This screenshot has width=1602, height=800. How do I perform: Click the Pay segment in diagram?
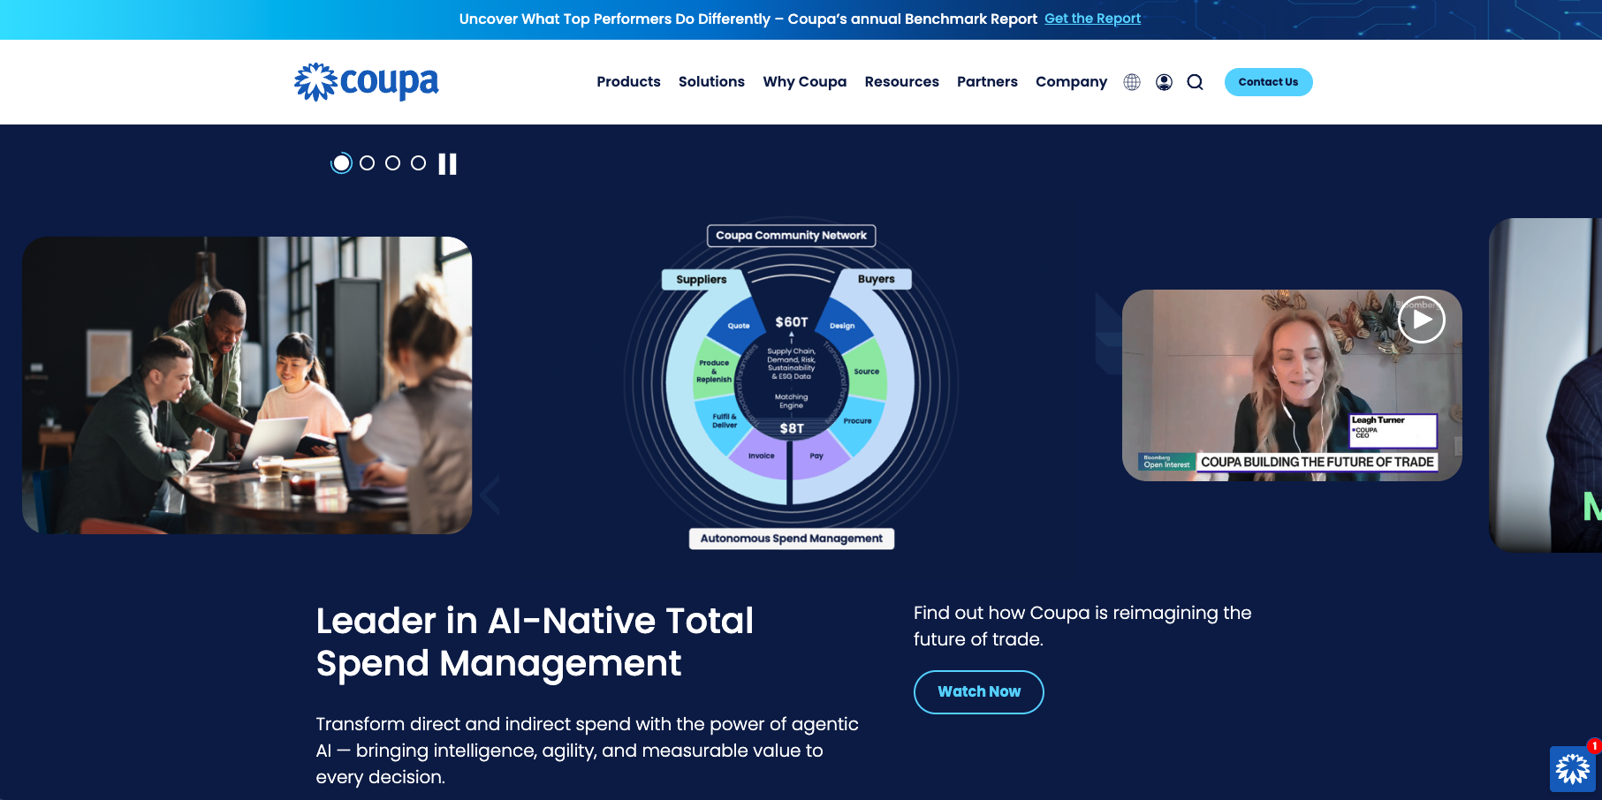click(x=816, y=457)
